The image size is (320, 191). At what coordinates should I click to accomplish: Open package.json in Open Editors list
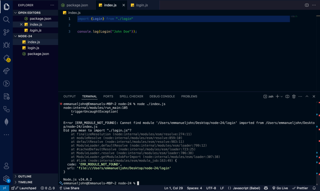point(35,19)
